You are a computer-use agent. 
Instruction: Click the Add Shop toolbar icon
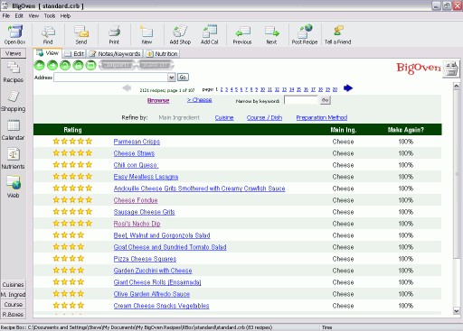[x=180, y=34]
